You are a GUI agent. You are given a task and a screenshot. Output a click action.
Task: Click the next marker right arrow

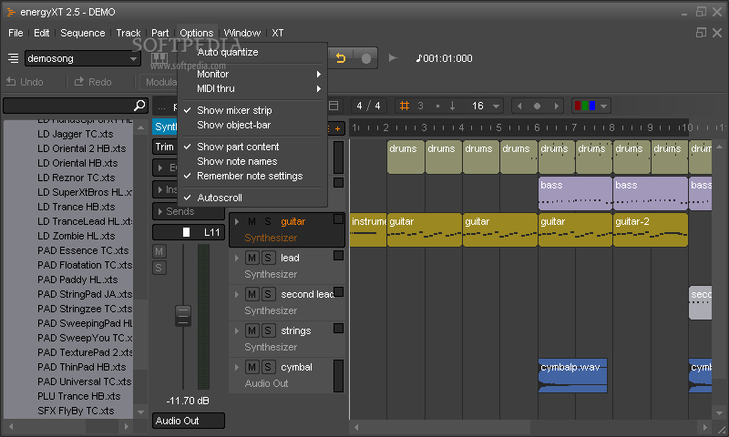tap(556, 106)
